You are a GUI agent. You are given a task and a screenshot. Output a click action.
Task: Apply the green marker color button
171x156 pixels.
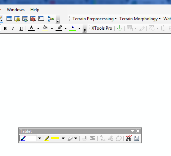[73, 29]
